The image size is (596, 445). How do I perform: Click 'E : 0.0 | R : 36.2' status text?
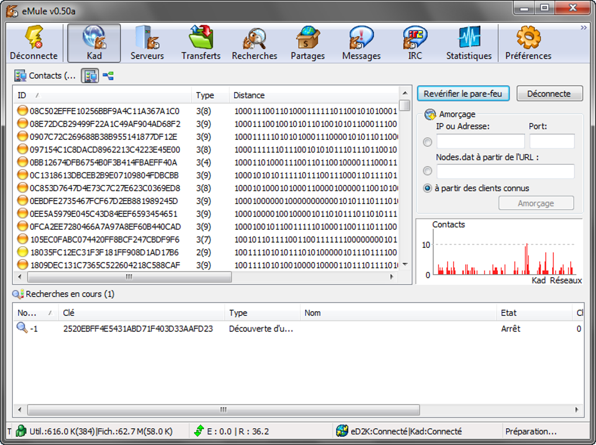click(x=238, y=432)
